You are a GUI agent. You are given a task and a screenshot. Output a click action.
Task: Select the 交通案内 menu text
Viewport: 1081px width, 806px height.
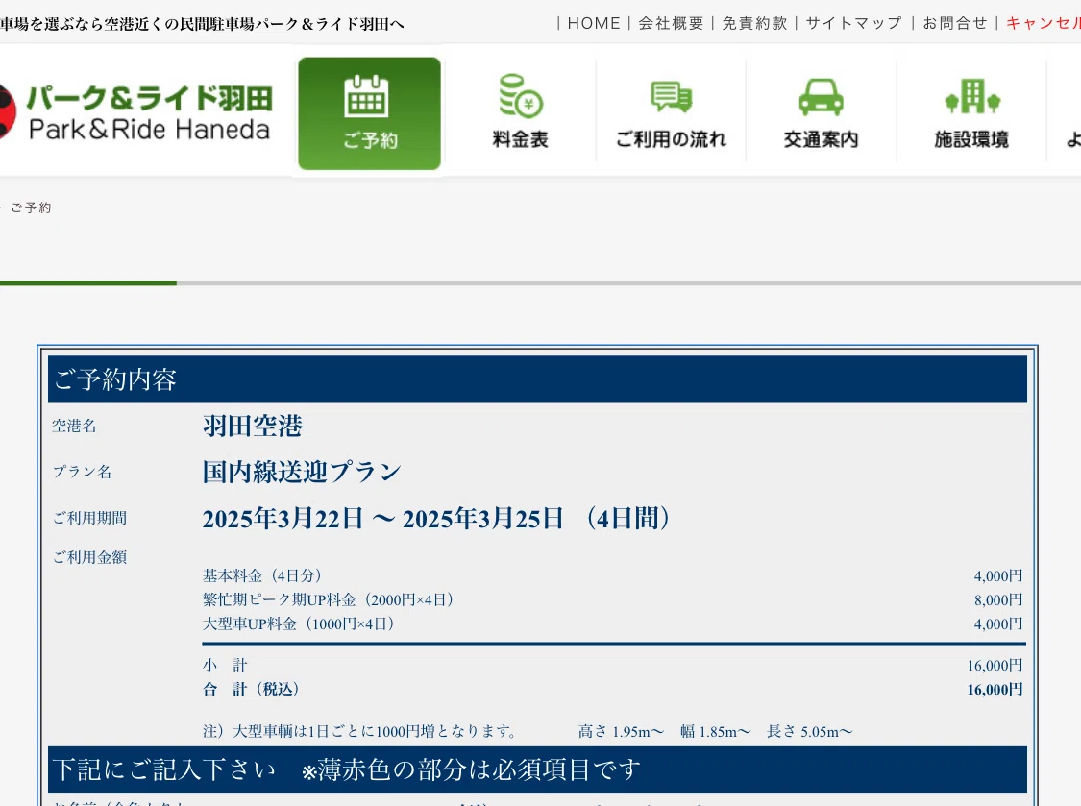pyautogui.click(x=821, y=139)
